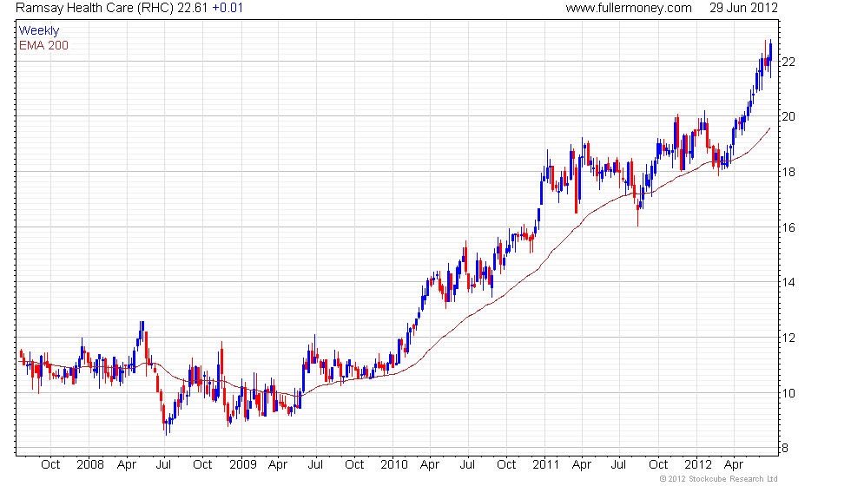
Task: Click the x-axis year label 2009
Action: coord(242,464)
